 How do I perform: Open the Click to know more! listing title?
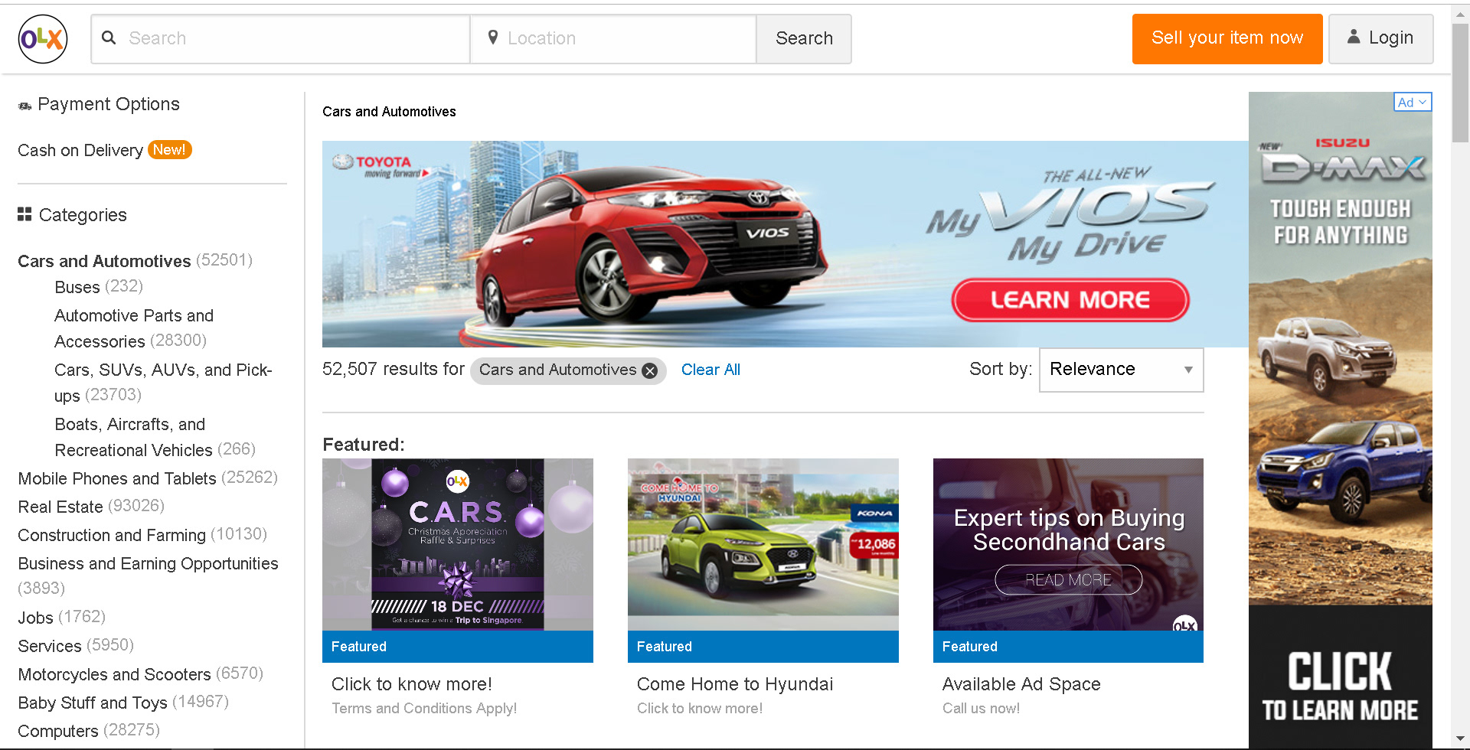412,684
